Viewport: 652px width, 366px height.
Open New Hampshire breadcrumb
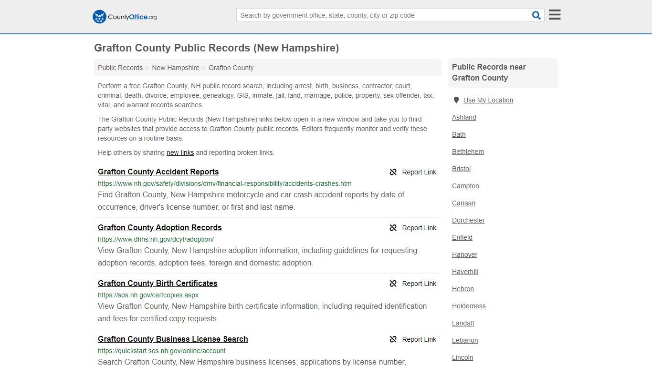(176, 68)
